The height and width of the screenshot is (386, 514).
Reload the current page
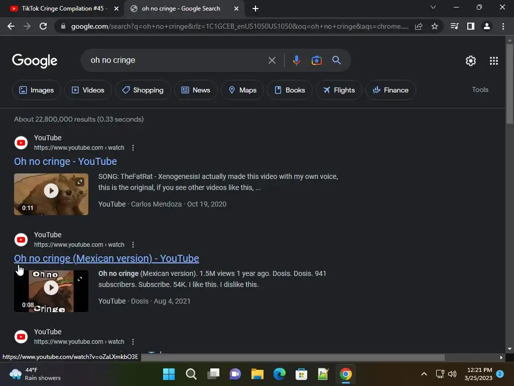pyautogui.click(x=43, y=26)
